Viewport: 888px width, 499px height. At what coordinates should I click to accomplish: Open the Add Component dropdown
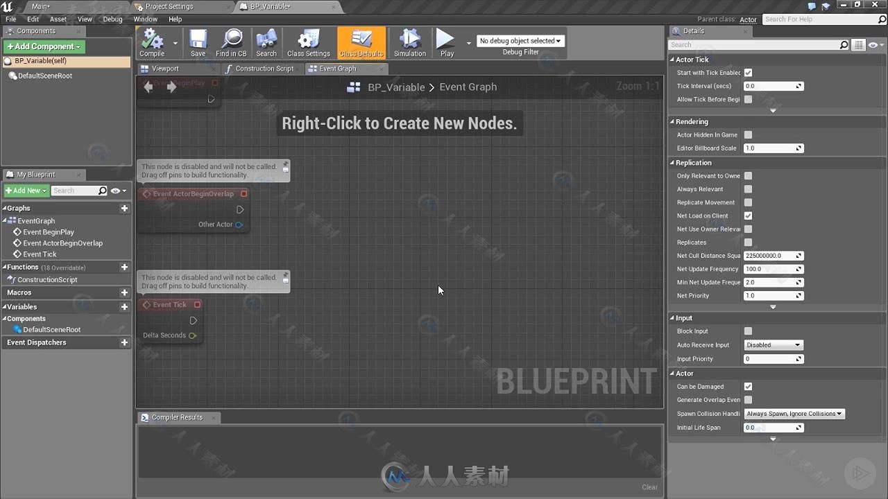[44, 46]
